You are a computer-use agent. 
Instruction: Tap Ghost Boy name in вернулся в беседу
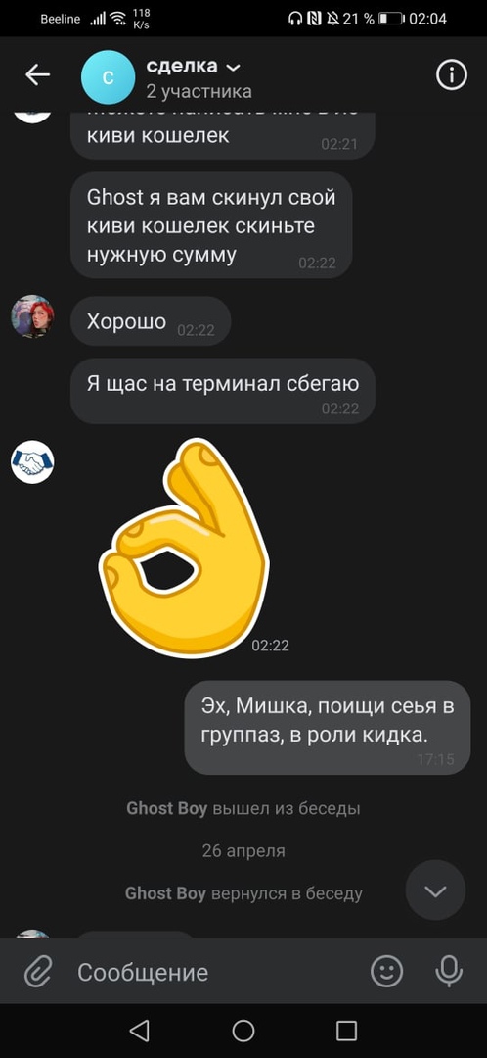pyautogui.click(x=165, y=893)
